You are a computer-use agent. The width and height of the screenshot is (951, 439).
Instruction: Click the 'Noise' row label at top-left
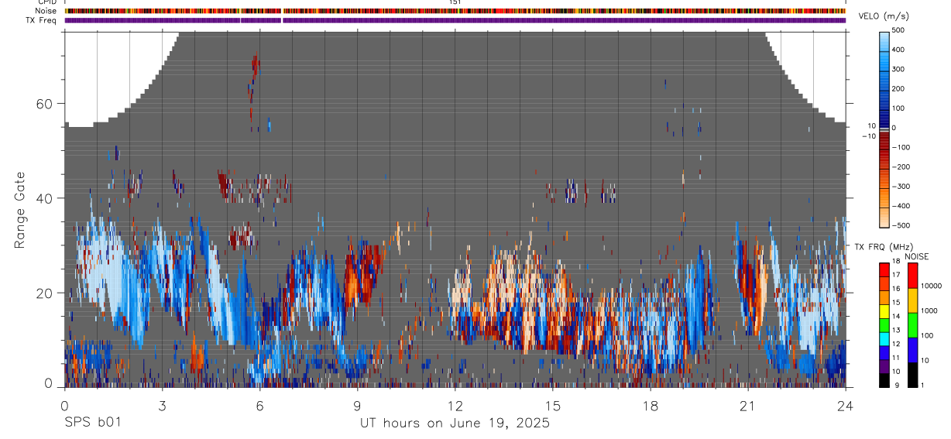coord(46,11)
